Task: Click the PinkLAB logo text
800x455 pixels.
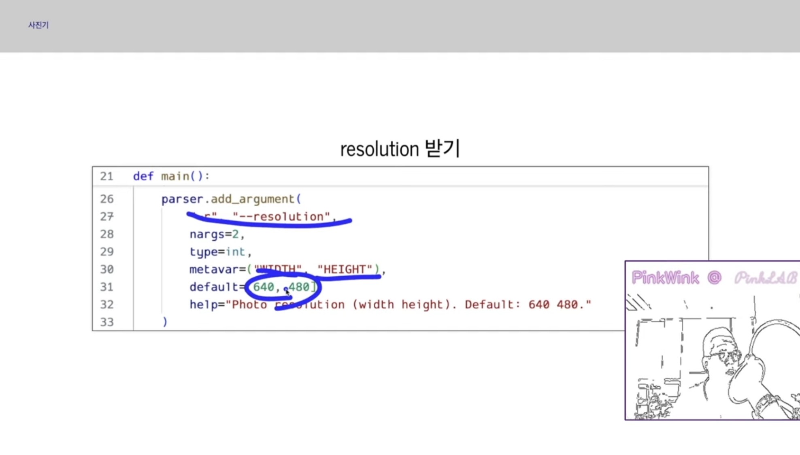Action: pyautogui.click(x=765, y=278)
